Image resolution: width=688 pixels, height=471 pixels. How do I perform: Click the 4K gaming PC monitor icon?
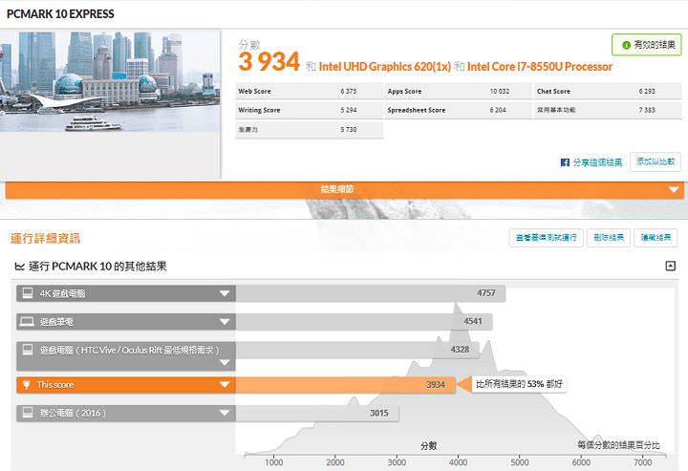pyautogui.click(x=28, y=293)
